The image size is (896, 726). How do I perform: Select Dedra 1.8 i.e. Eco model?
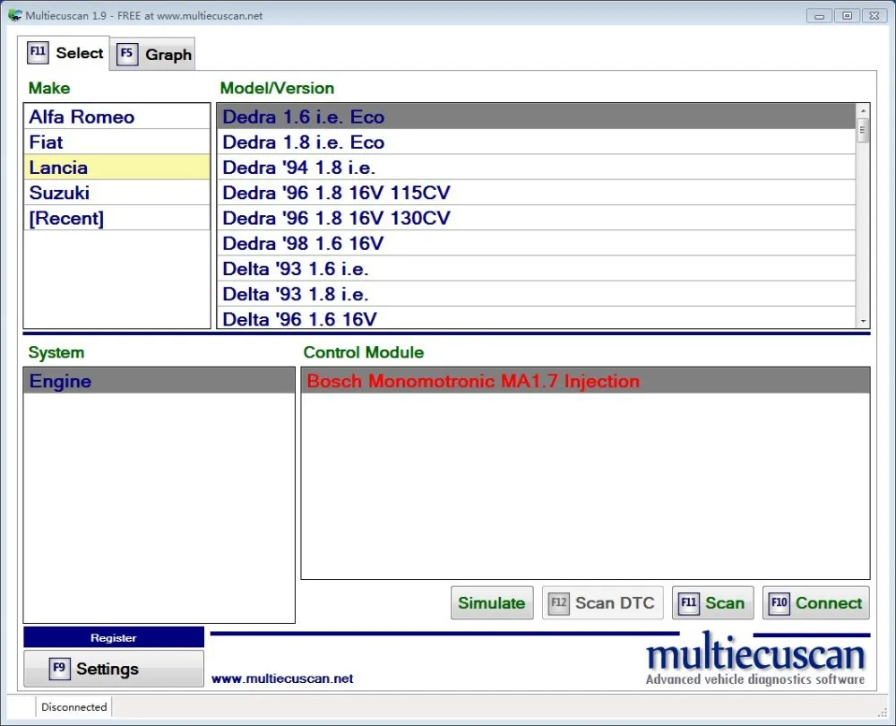coord(536,142)
